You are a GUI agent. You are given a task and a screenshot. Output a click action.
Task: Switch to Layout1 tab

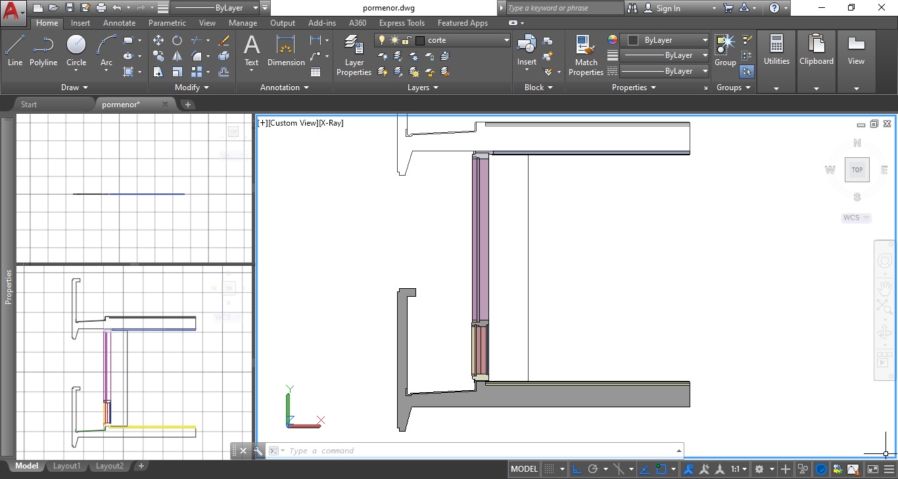click(66, 466)
